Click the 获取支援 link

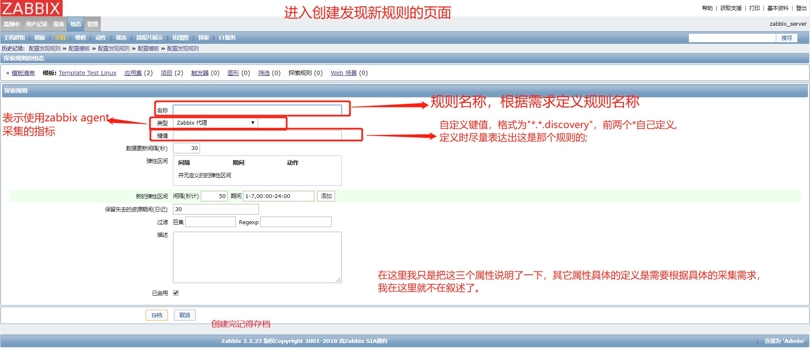coord(731,8)
